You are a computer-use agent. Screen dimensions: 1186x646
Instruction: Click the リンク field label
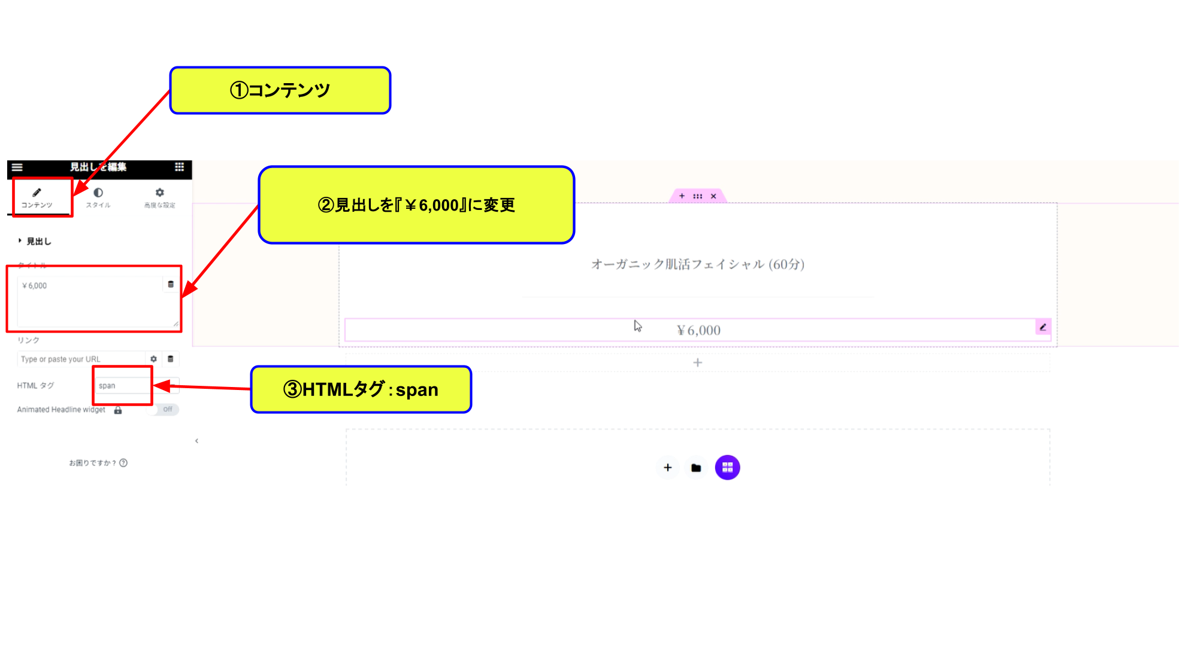pos(28,340)
